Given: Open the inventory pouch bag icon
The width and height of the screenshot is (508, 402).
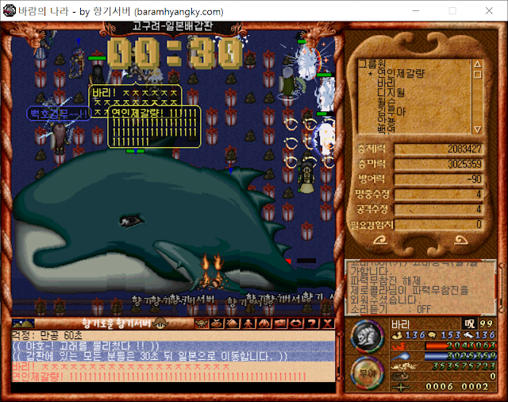Looking at the screenshot, I should click(217, 323).
